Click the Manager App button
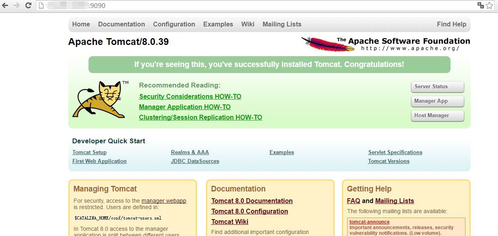The image size is (498, 236). coord(437,101)
